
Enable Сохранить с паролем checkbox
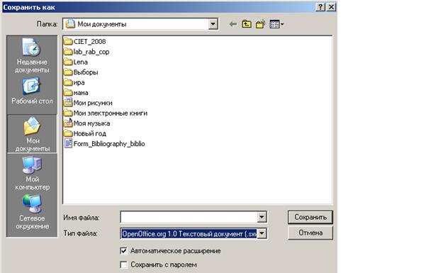click(x=123, y=264)
